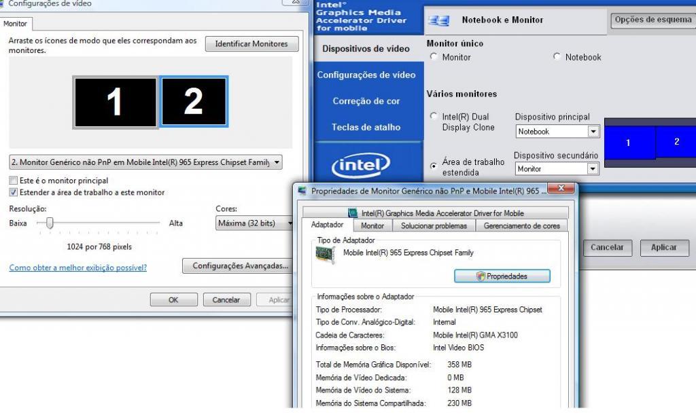
Task: Click the Notebook e Monitor device icon
Action: tap(439, 20)
